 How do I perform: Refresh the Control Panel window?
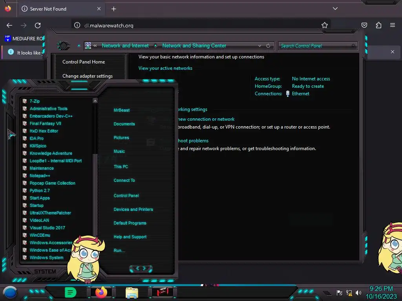coord(268,46)
